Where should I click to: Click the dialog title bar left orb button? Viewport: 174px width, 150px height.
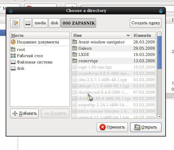[11, 11]
